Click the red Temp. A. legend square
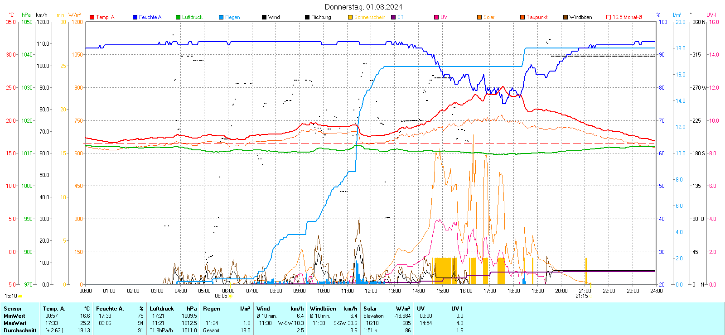 (x=92, y=17)
